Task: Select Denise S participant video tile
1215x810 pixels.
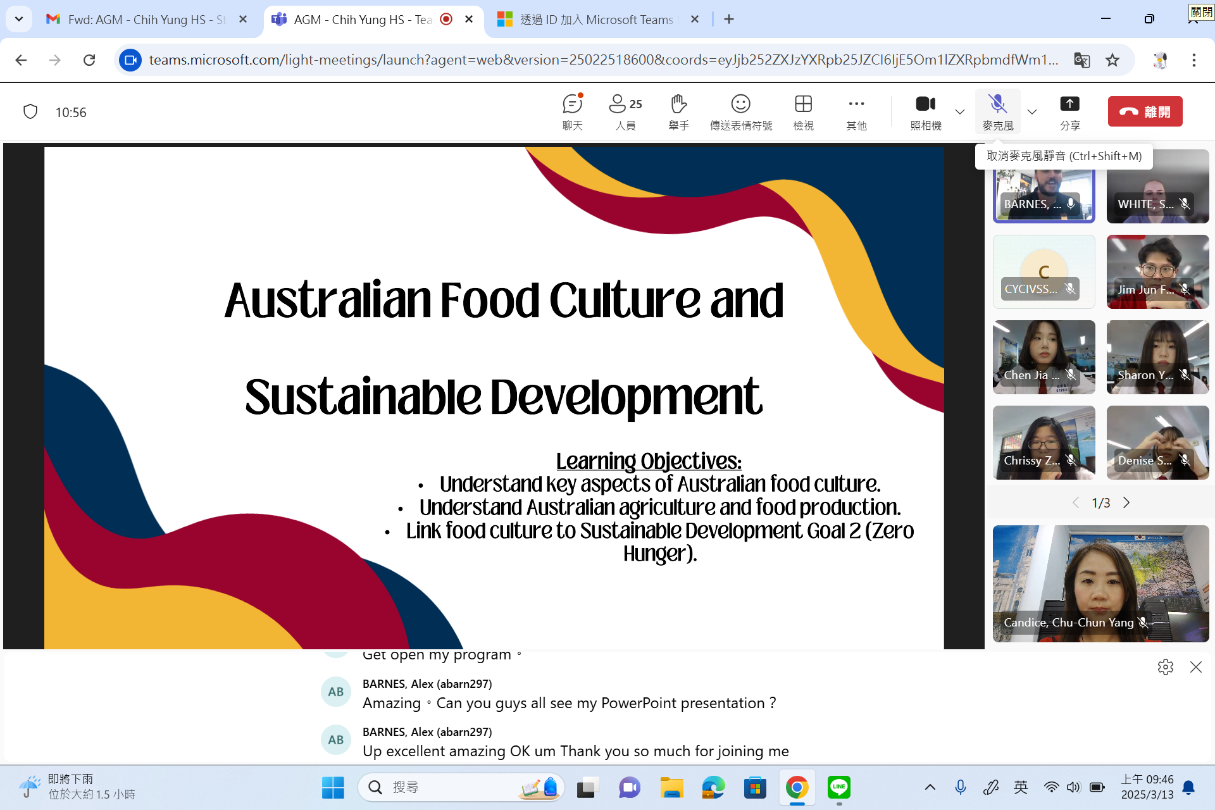Action: [1157, 442]
